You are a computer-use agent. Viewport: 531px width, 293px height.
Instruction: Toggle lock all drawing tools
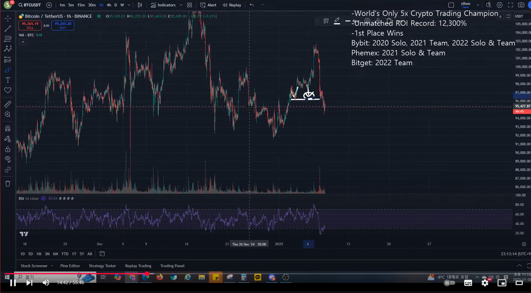(x=8, y=149)
